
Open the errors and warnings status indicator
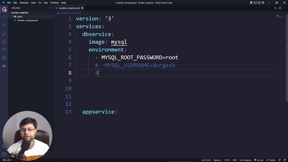pos(7,160)
